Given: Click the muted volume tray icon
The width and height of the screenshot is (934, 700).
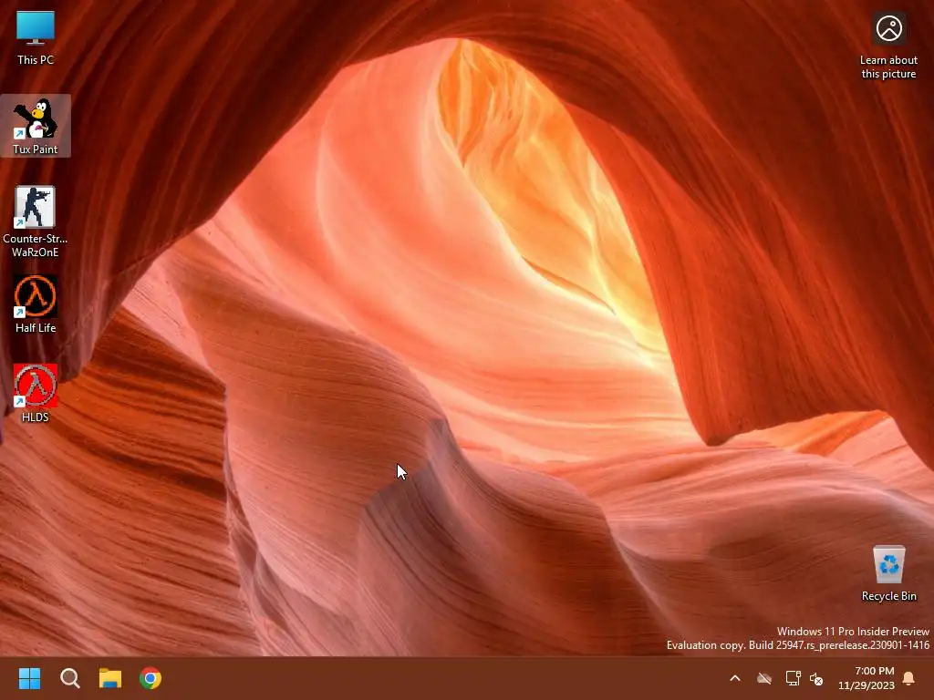Looking at the screenshot, I should [816, 678].
